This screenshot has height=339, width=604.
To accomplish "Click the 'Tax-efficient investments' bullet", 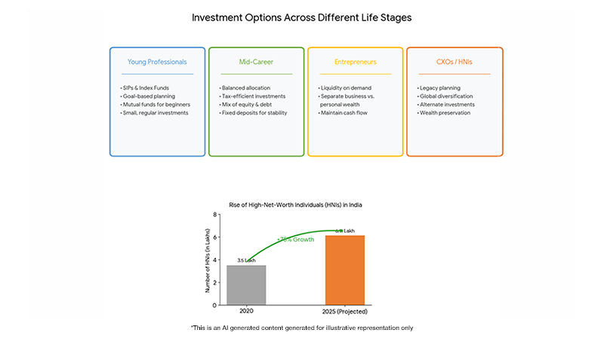I will click(x=253, y=96).
